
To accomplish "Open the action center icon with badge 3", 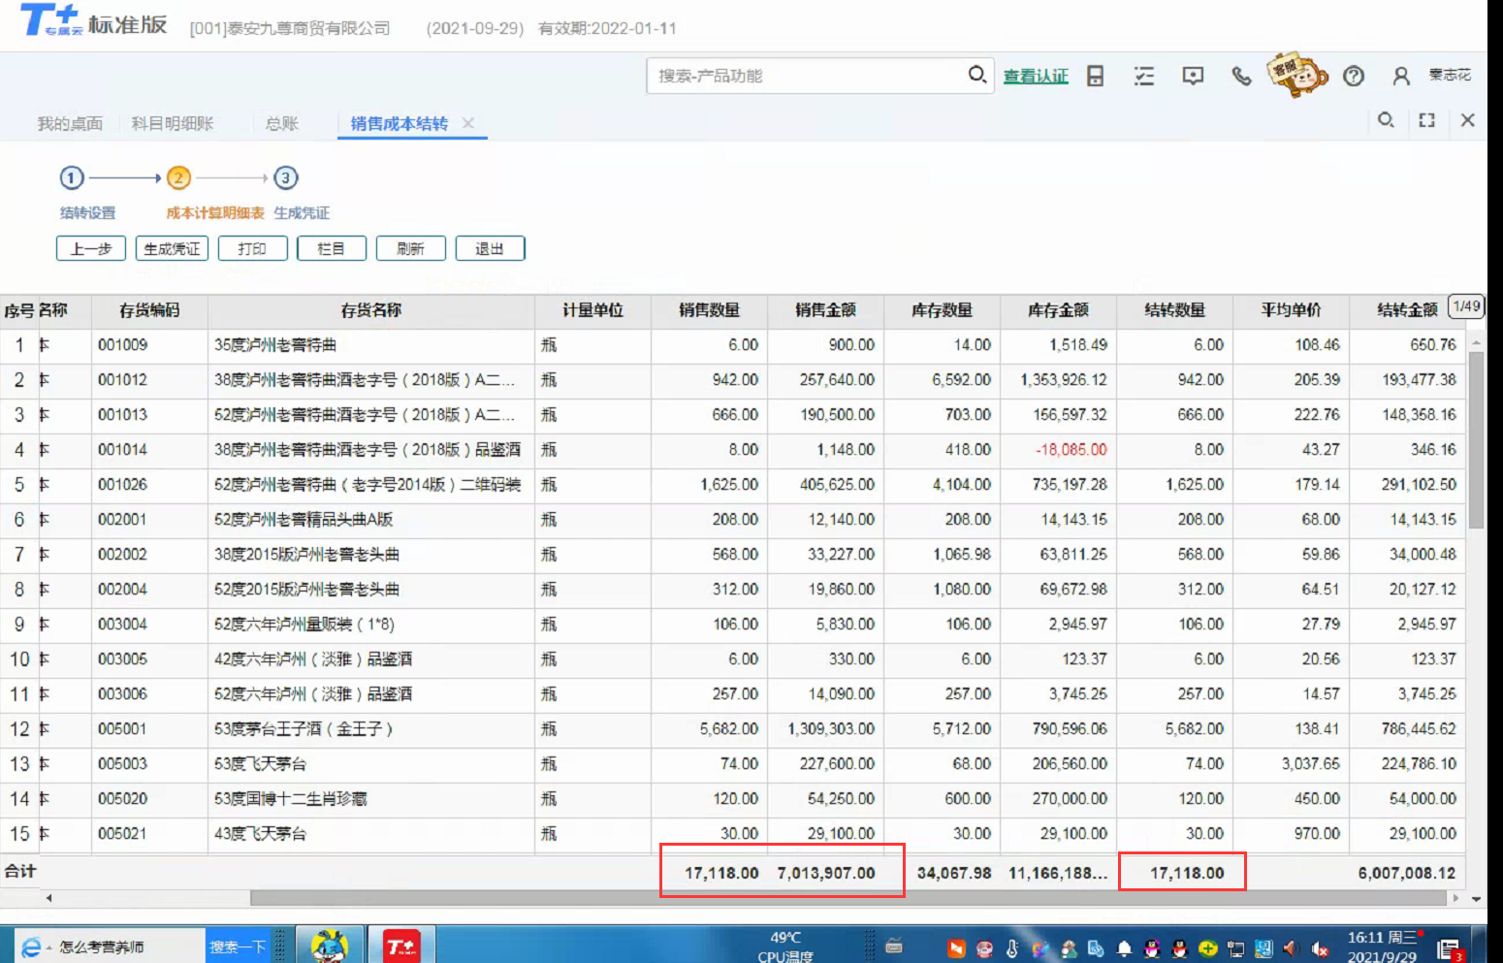I will pyautogui.click(x=1450, y=949).
